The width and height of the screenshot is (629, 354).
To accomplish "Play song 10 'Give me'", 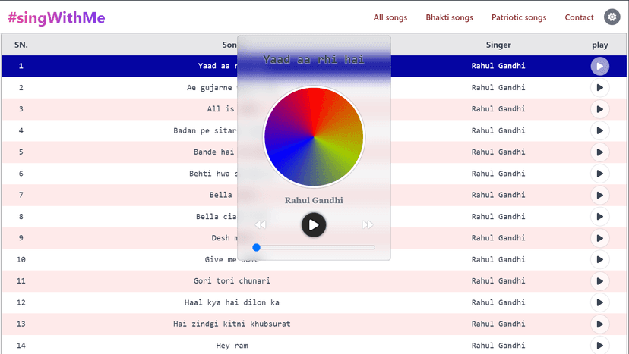I will [x=599, y=259].
